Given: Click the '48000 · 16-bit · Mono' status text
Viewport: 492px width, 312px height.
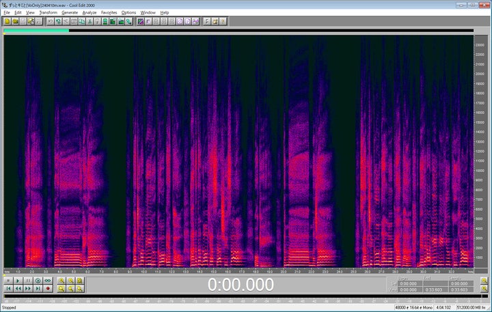Looking at the screenshot, I should [x=413, y=308].
